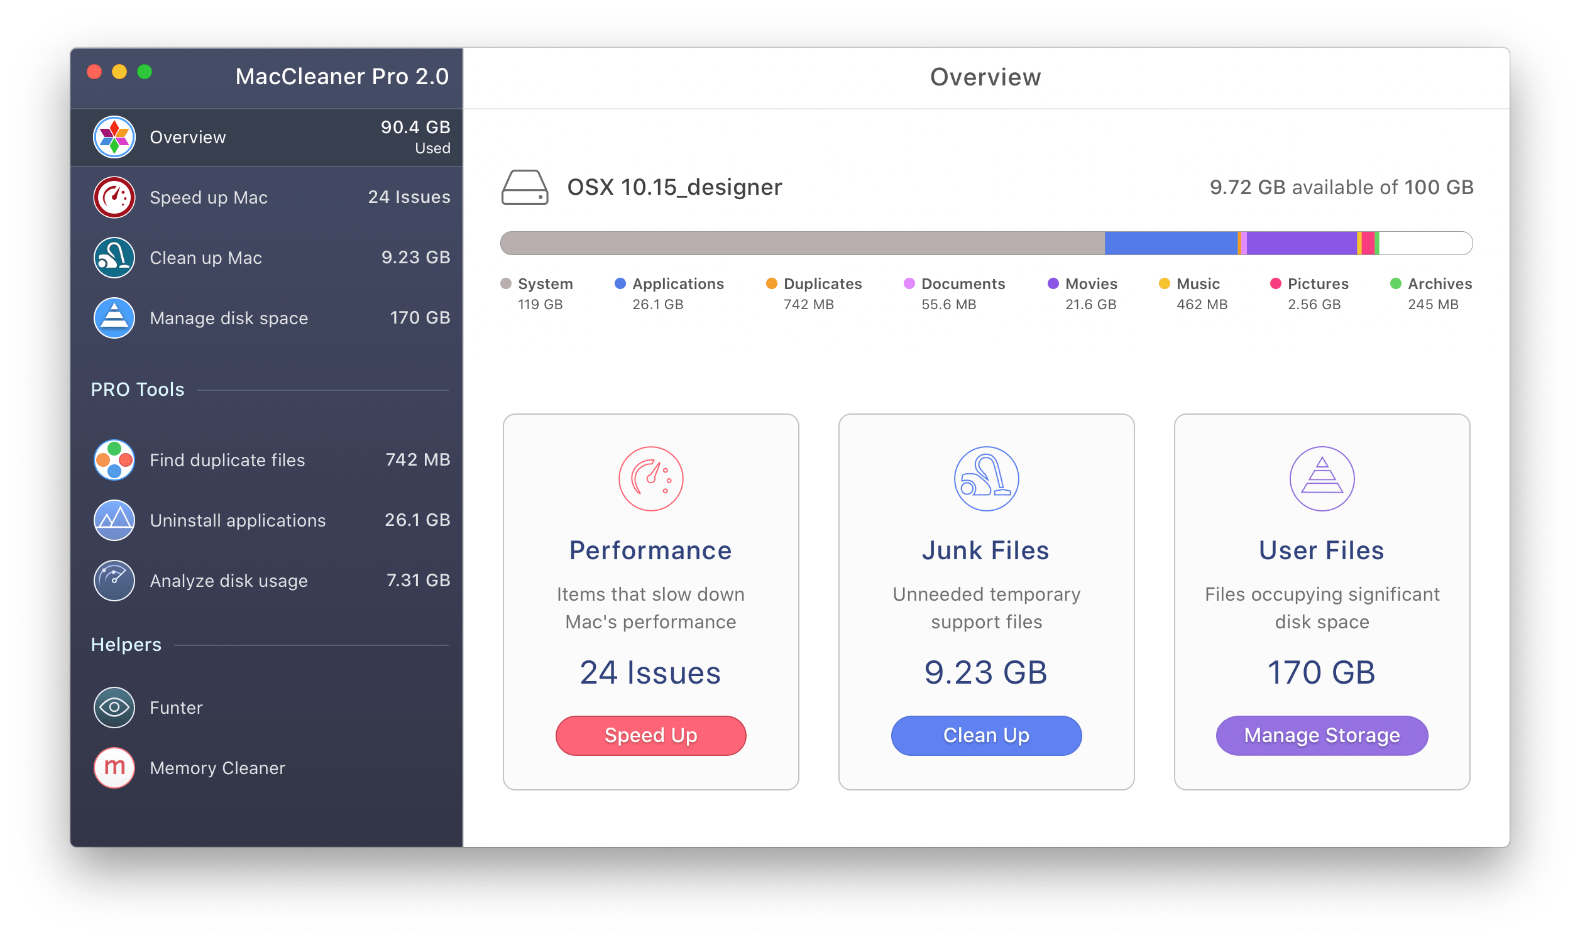
Task: Click Clean Up junk files button
Action: [986, 735]
